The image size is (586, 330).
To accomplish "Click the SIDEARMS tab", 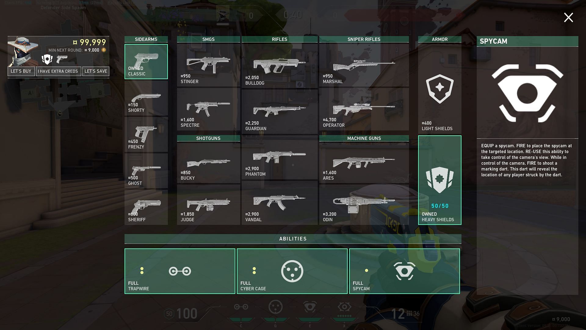I will point(146,39).
